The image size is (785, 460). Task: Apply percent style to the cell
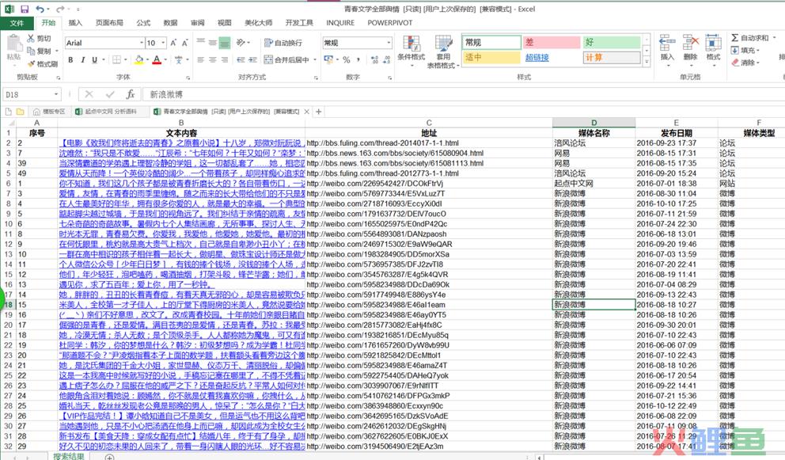tap(346, 59)
